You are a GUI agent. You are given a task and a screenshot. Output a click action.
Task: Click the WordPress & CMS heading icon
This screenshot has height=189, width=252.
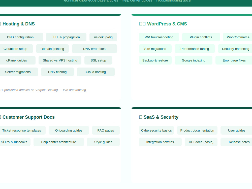pyautogui.click(x=142, y=24)
